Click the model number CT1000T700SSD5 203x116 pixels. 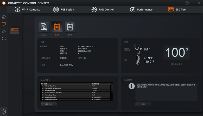coord(86,46)
